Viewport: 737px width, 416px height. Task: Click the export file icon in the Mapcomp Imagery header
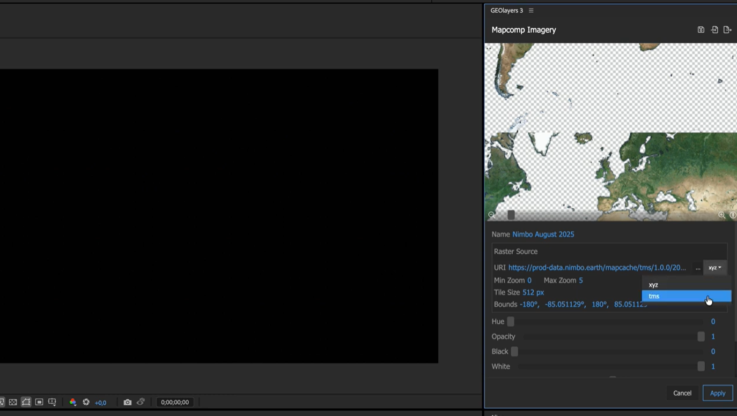[x=727, y=30]
